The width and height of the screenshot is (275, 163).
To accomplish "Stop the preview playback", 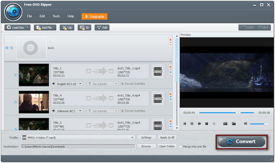I will (x=207, y=124).
